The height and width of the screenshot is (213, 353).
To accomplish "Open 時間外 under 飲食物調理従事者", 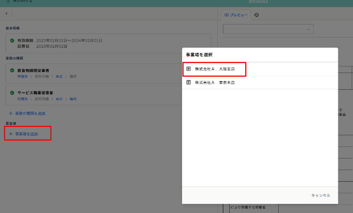I will (x=22, y=76).
